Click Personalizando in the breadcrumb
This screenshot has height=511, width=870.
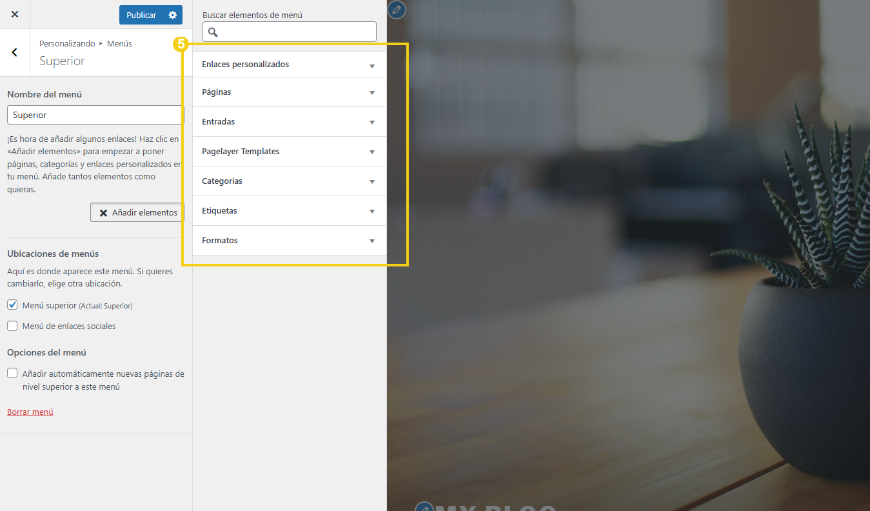coord(67,43)
